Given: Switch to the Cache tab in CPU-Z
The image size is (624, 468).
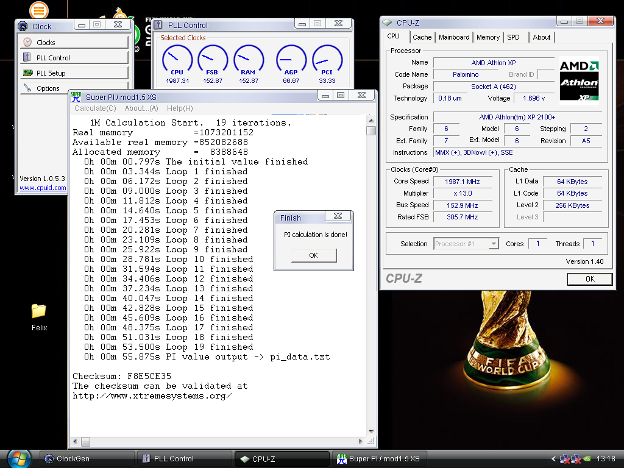Looking at the screenshot, I should pyautogui.click(x=422, y=37).
